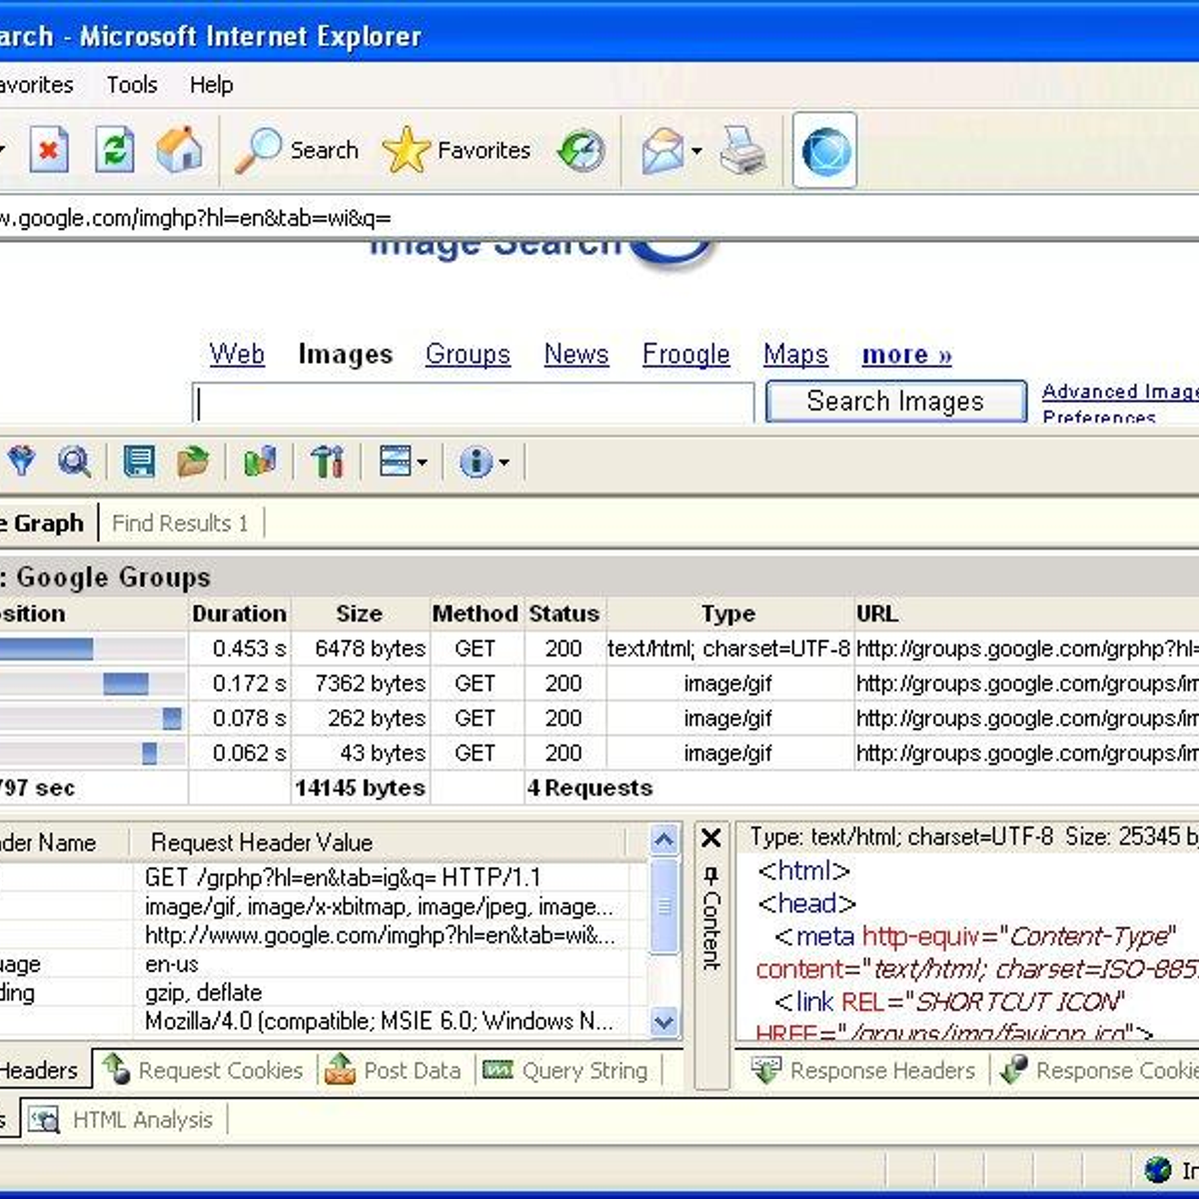Screen dimensions: 1199x1199
Task: Select the Filter tool in the HTTP toolbar
Action: [21, 461]
